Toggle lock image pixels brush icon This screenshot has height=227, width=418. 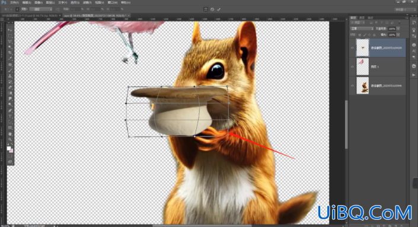[x=365, y=35]
